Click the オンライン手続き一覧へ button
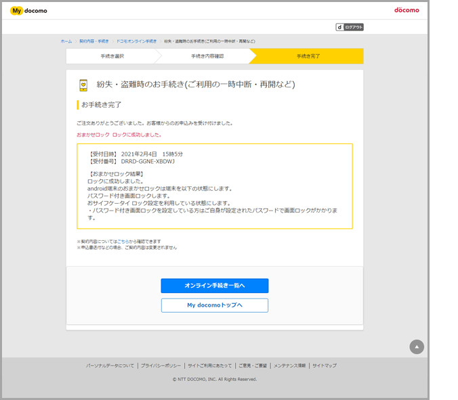 215,286
